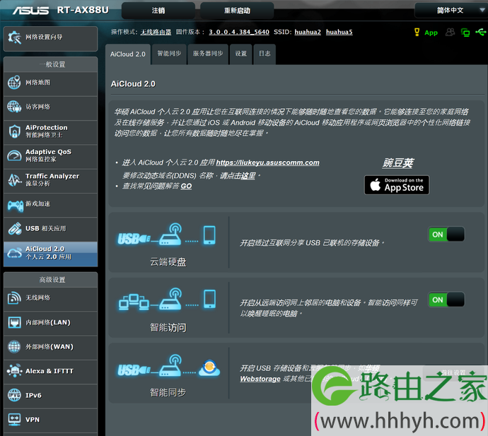Image resolution: width=488 pixels, height=436 pixels.
Task: Click the Adaptive QoS gauge icon
Action: point(14,155)
